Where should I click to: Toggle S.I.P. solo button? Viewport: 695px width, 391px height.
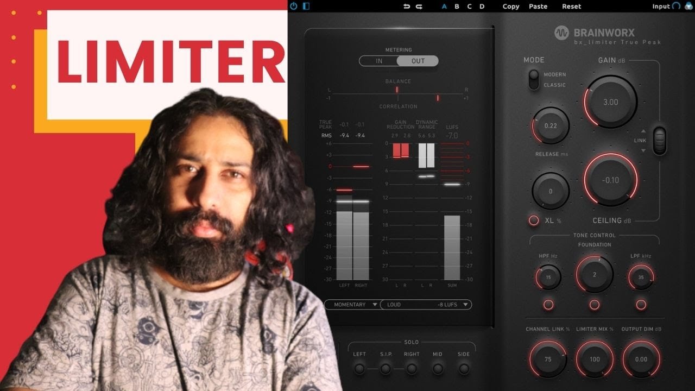pos(386,369)
